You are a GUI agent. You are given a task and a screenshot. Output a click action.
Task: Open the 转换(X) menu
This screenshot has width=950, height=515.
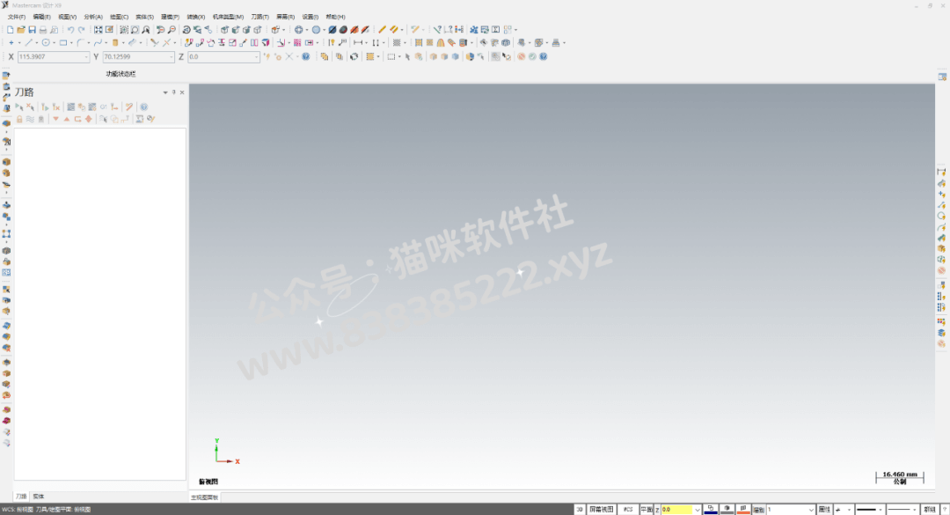click(195, 17)
